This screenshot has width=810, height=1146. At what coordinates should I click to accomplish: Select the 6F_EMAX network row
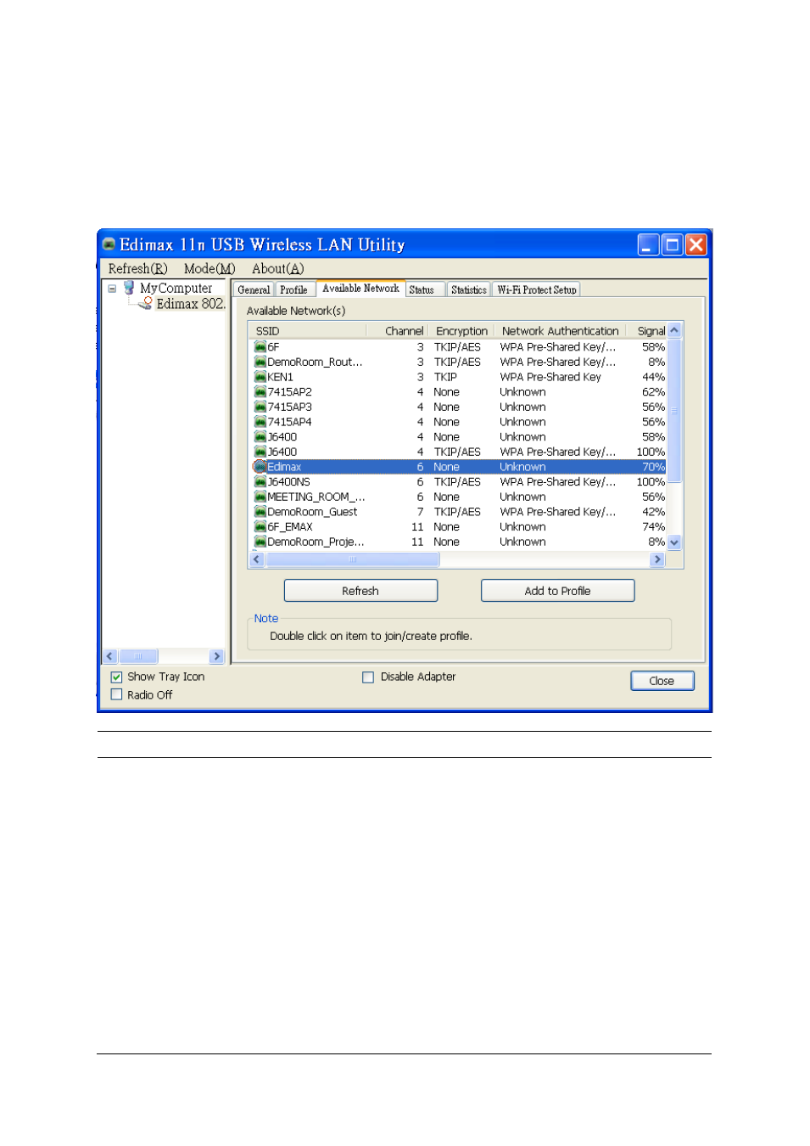point(459,527)
